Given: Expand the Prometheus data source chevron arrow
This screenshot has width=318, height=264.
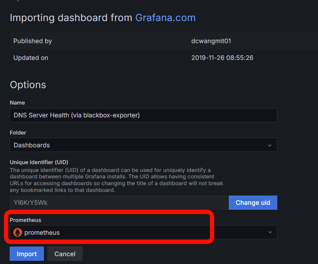Looking at the screenshot, I should pos(270,233).
